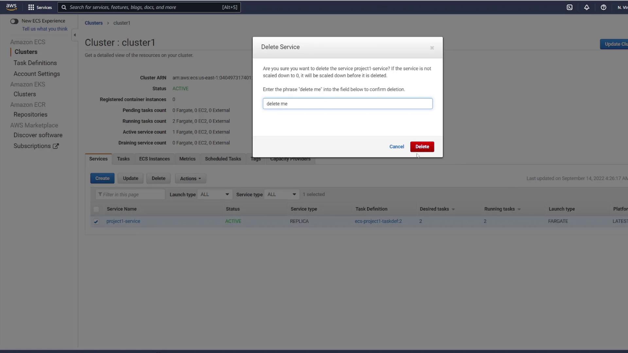
Task: Open the Services grid menu
Action: pyautogui.click(x=40, y=7)
